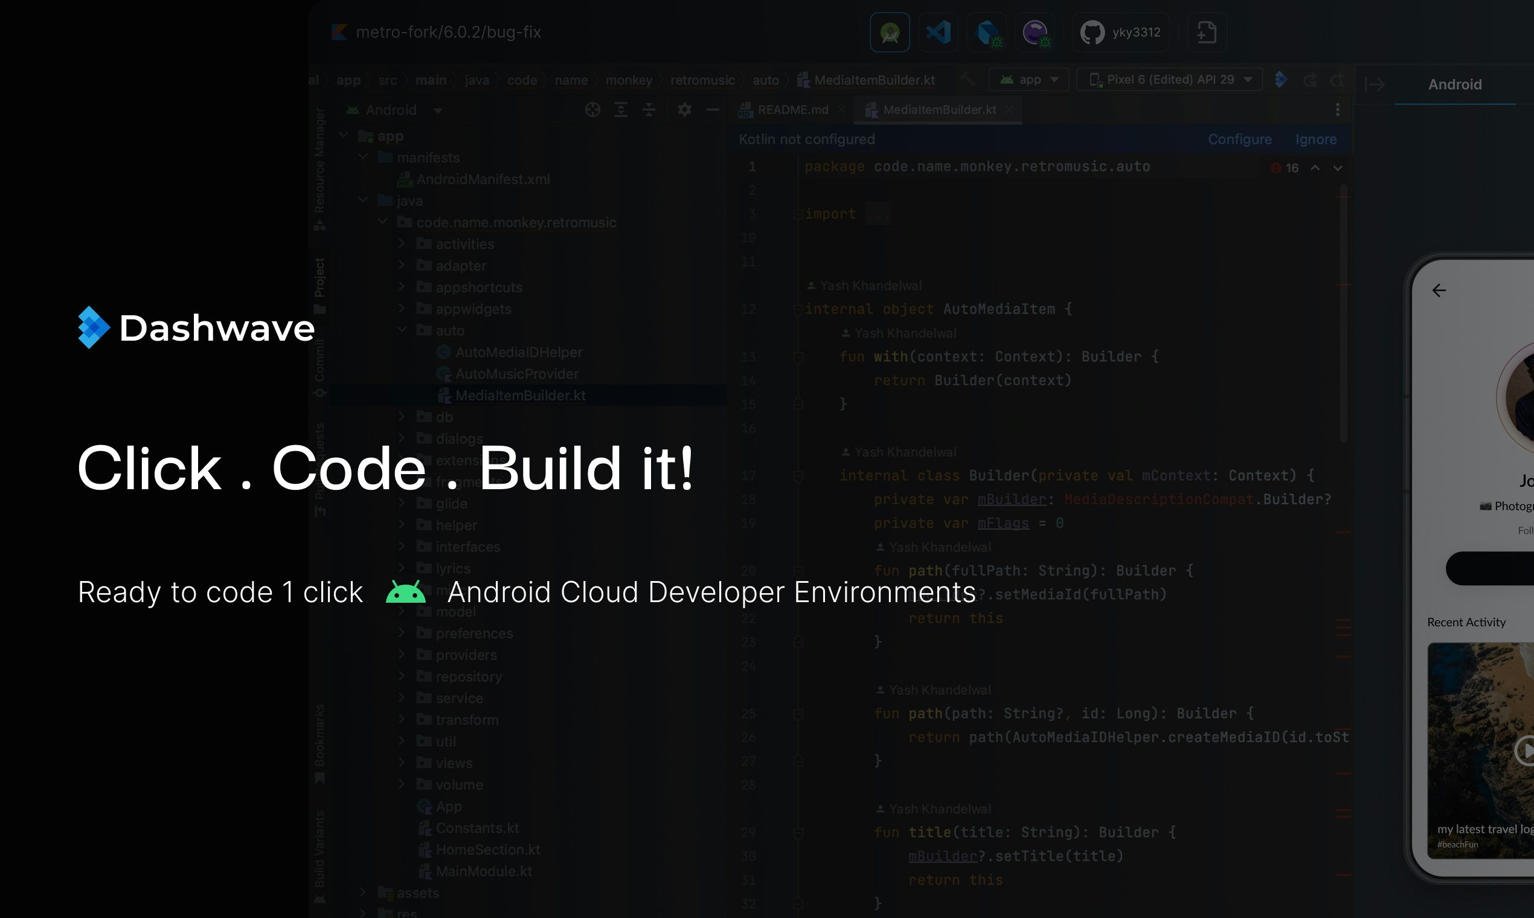Select the MediaItemBuilder.kt tab
Image resolution: width=1534 pixels, height=918 pixels.
936,109
